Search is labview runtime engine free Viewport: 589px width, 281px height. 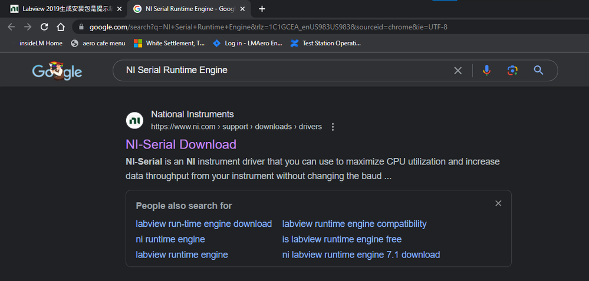tap(342, 239)
